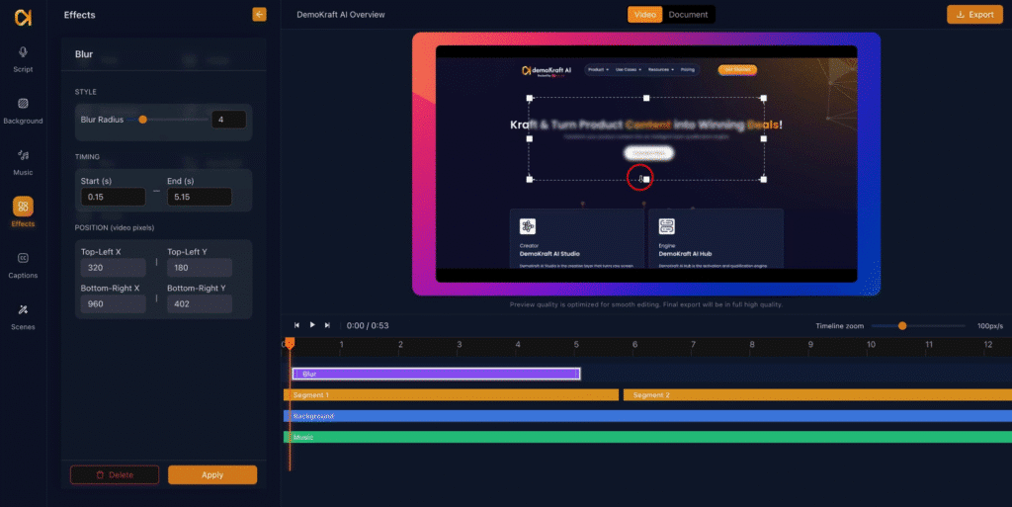The image size is (1012, 507).
Task: Click the Blur Radius slider handle
Action: coord(143,120)
